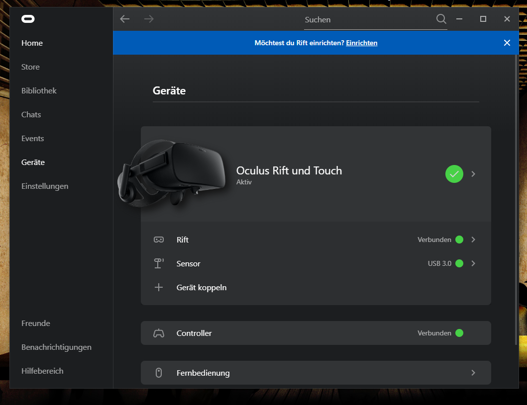Minimize the Oculus window
The image size is (527, 405).
tap(459, 19)
